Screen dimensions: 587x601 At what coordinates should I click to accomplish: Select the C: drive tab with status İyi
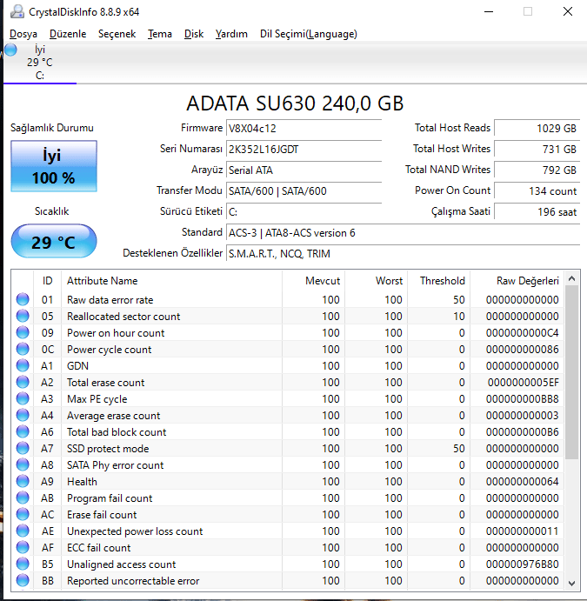coord(40,62)
